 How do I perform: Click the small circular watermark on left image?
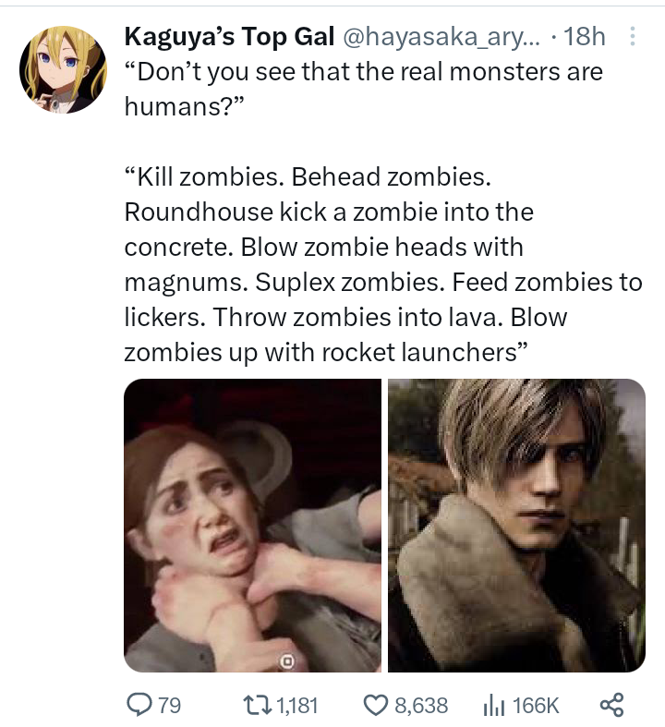[x=286, y=660]
